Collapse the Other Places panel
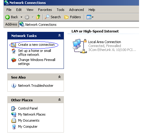 60,100
